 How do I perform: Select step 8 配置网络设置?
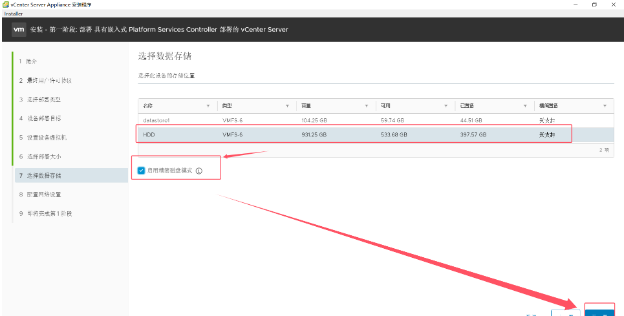[x=40, y=195]
